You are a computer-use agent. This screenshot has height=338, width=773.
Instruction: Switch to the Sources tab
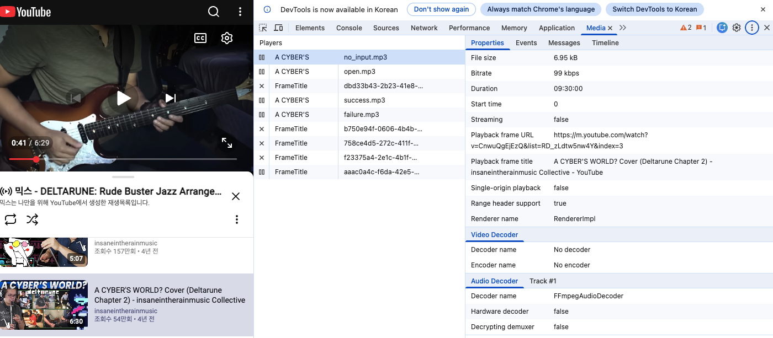point(386,28)
